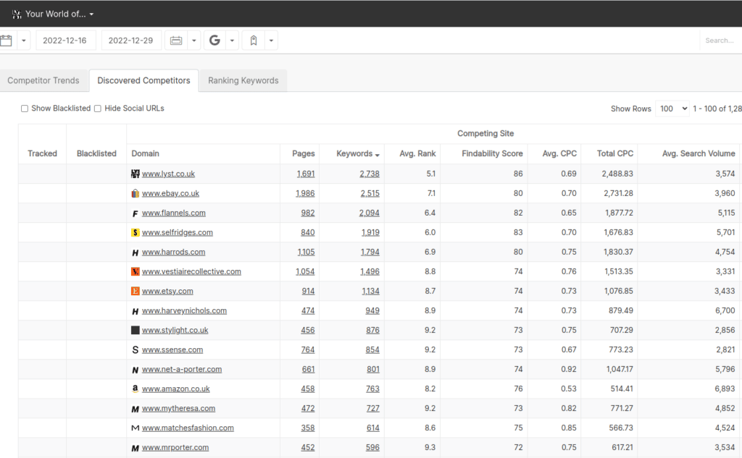Focus the Search box at top right

click(x=721, y=41)
